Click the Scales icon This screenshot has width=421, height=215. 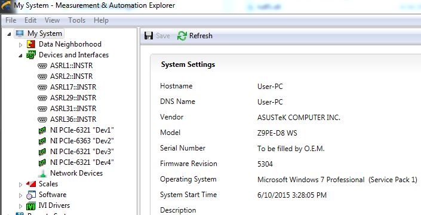(x=31, y=184)
